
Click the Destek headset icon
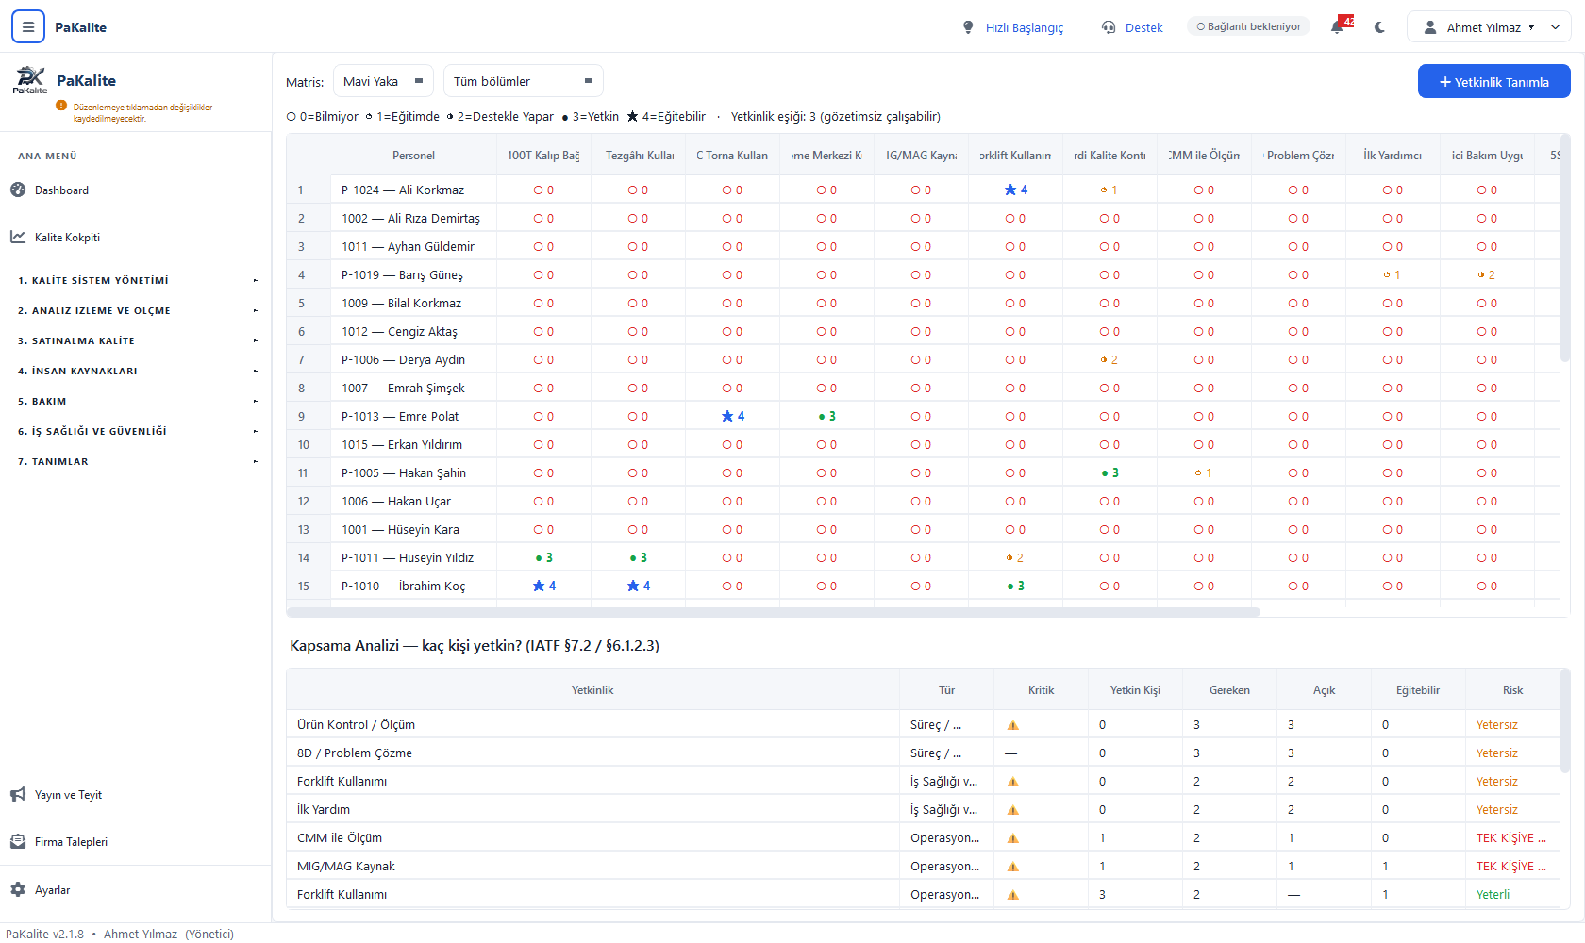pos(1109,27)
